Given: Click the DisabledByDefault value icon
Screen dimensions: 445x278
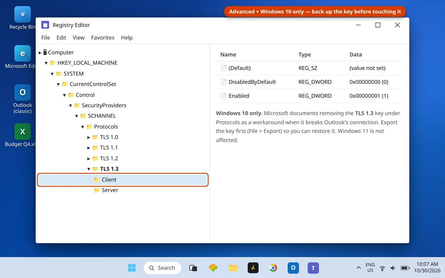Looking at the screenshot, I should pyautogui.click(x=224, y=82).
